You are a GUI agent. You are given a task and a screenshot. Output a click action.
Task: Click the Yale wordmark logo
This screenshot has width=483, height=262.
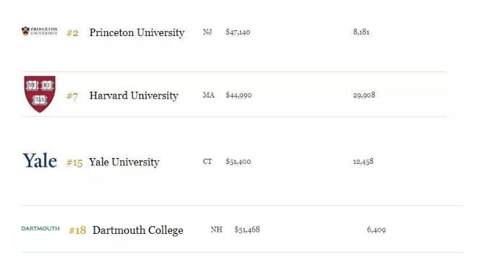40,161
